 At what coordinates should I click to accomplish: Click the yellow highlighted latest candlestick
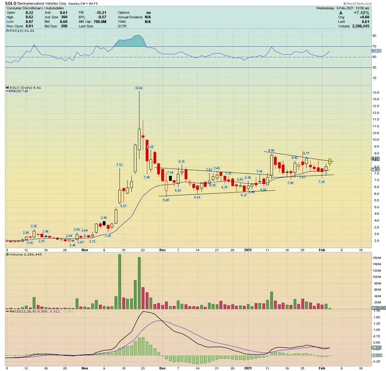(330, 162)
